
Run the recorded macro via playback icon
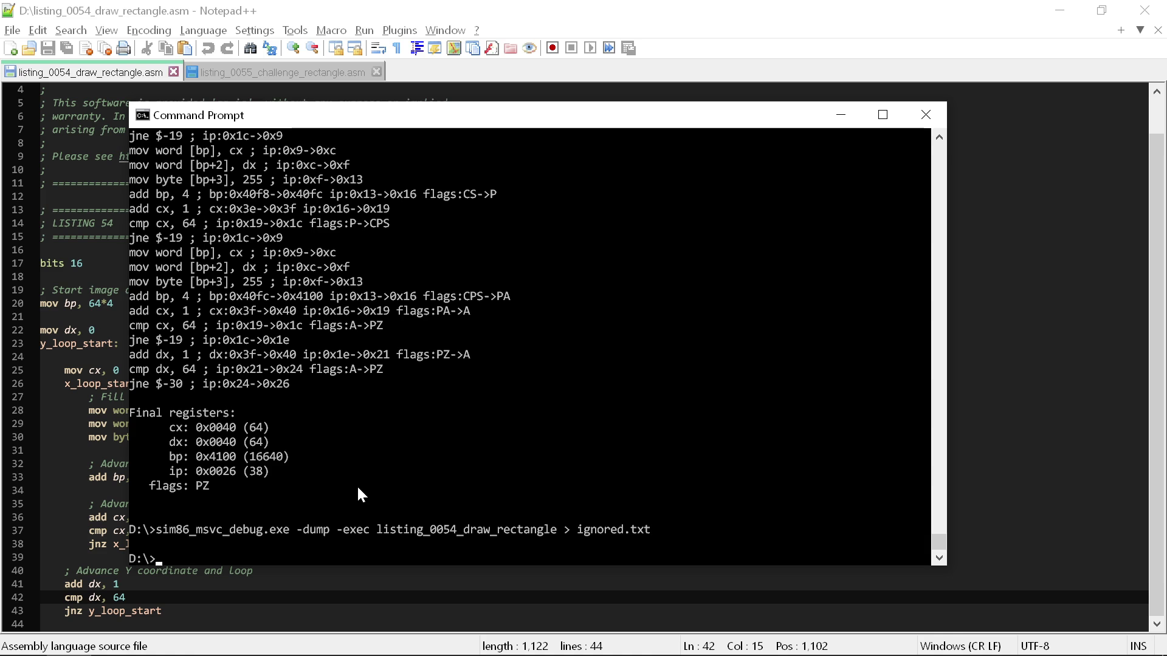tap(590, 47)
